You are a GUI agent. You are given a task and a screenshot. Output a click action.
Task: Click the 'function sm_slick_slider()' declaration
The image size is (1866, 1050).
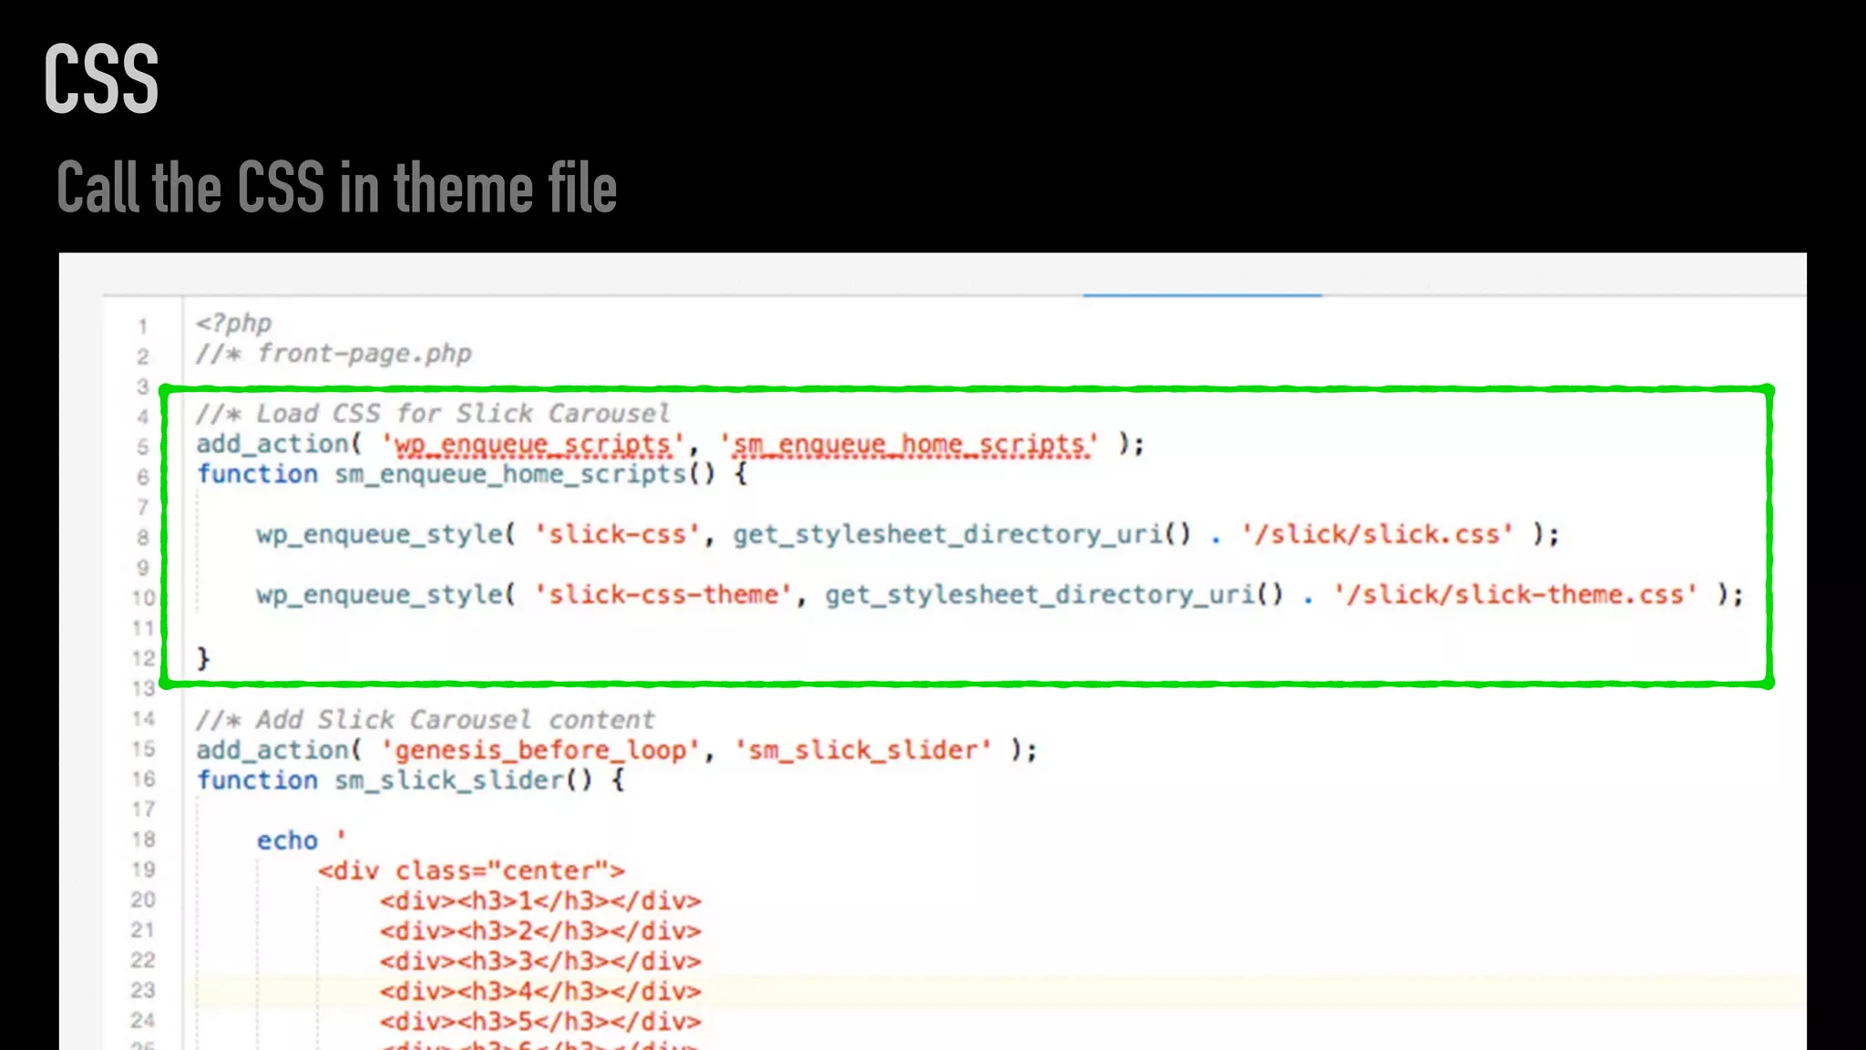click(395, 780)
